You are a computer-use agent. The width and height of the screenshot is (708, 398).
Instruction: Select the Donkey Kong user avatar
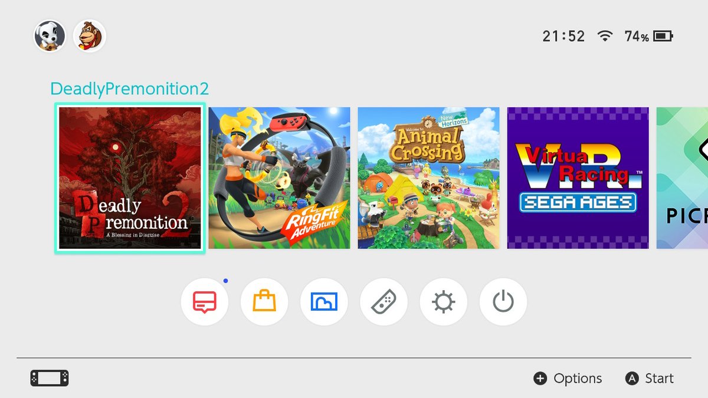pos(90,36)
